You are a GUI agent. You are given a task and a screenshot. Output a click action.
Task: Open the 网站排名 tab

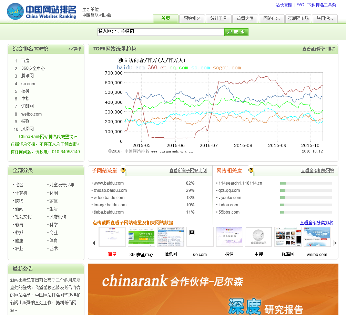192,19
